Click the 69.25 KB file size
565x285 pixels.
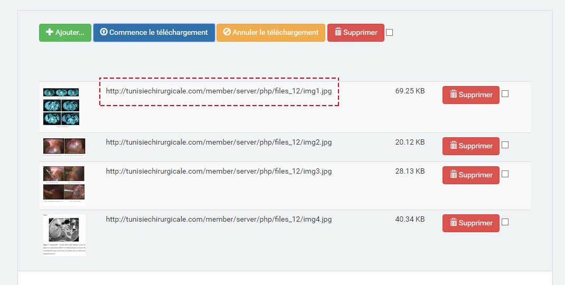click(x=410, y=91)
